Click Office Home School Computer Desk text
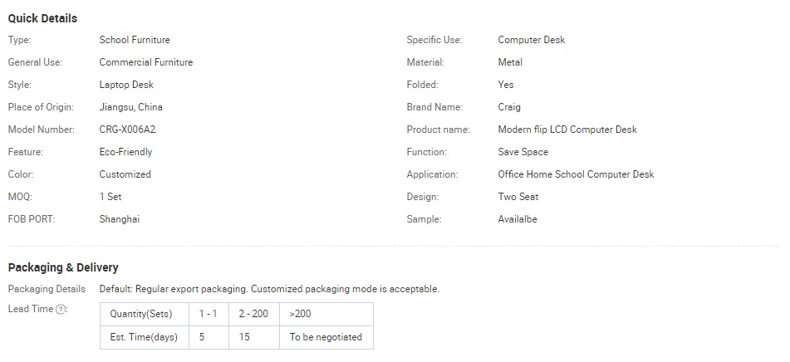 (576, 174)
